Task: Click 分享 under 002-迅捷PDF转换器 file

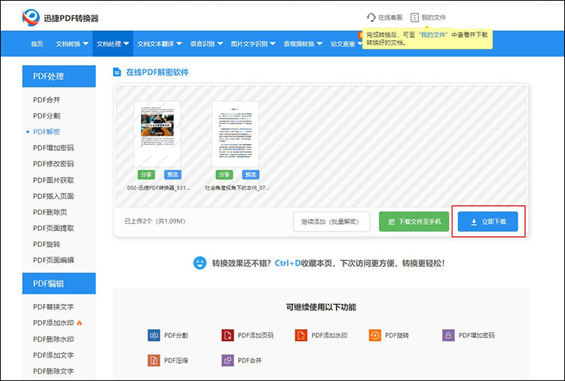Action: click(146, 174)
